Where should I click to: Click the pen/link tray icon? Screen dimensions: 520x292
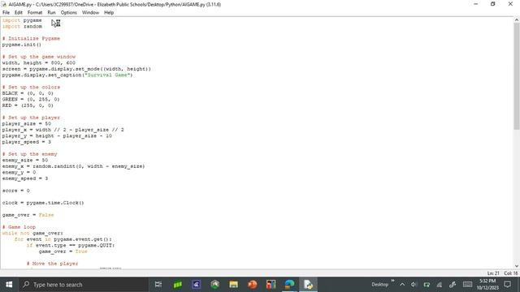point(453,285)
